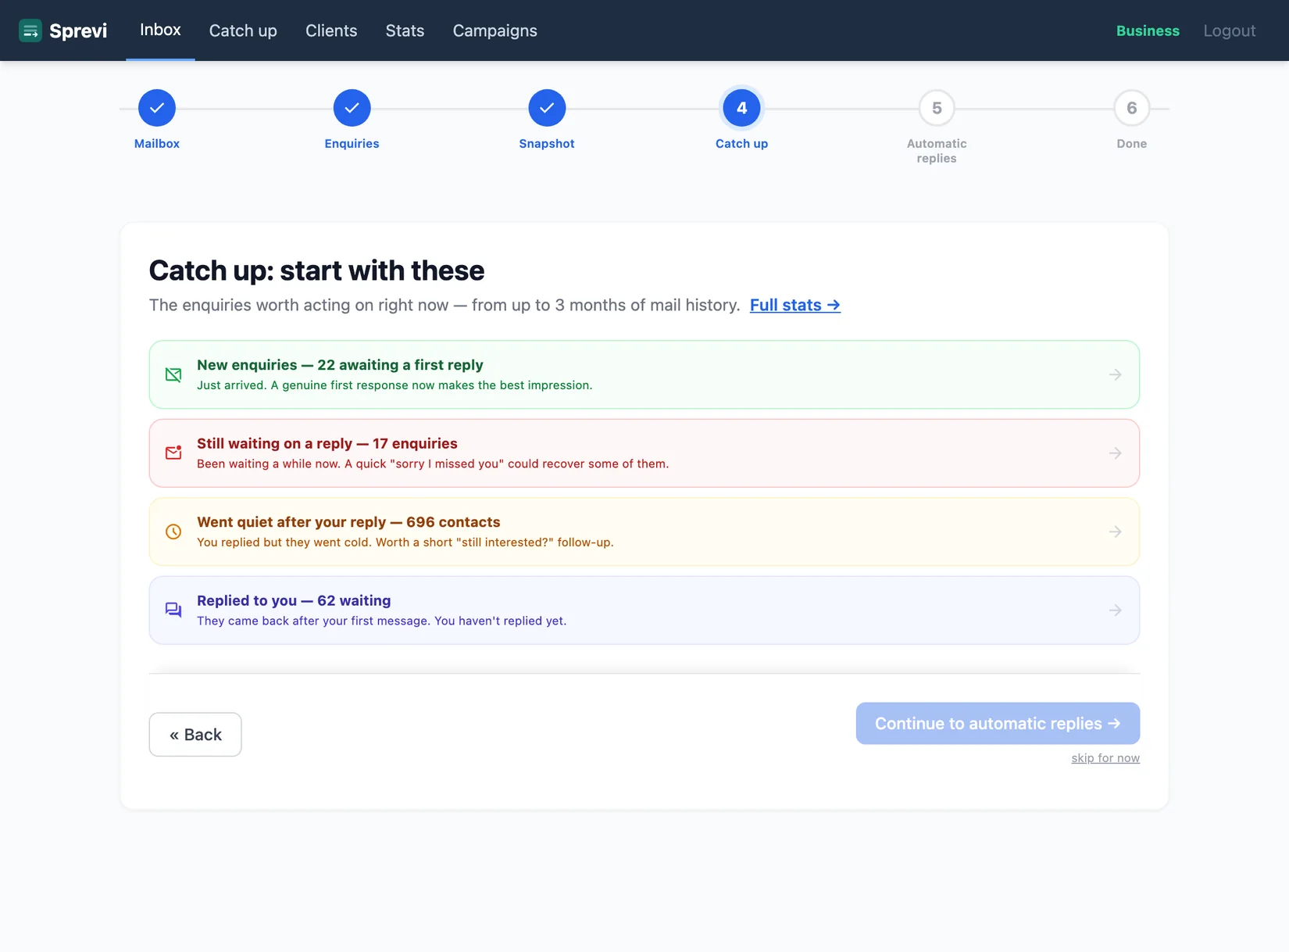Click the Business plan link
Viewport: 1289px width, 952px height.
1148,30
